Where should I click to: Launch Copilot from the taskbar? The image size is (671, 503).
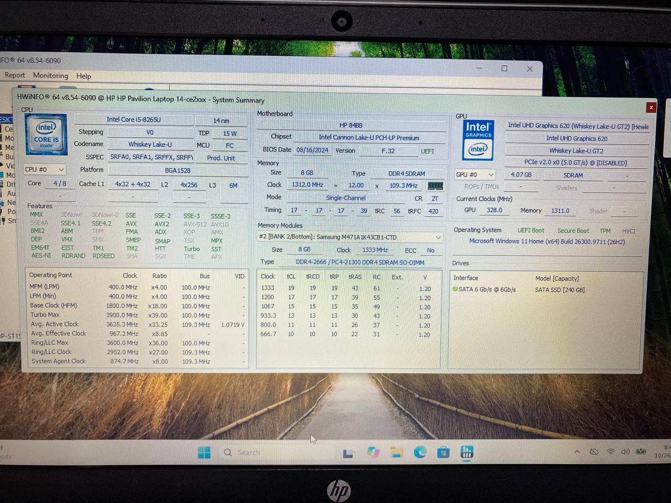point(373,452)
